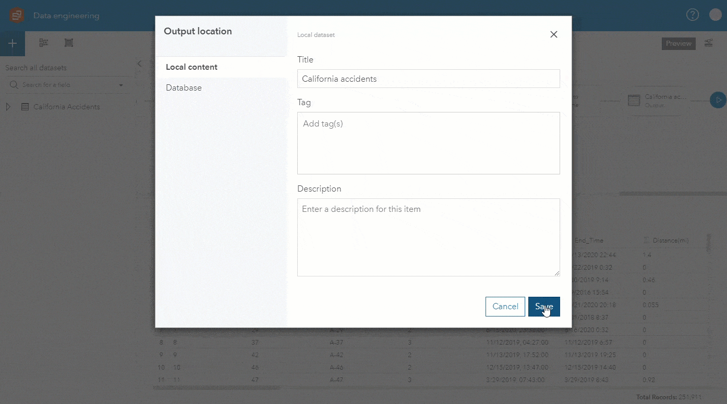The image size is (727, 404).
Task: Select the California ac... Output node icon
Action: point(634,100)
